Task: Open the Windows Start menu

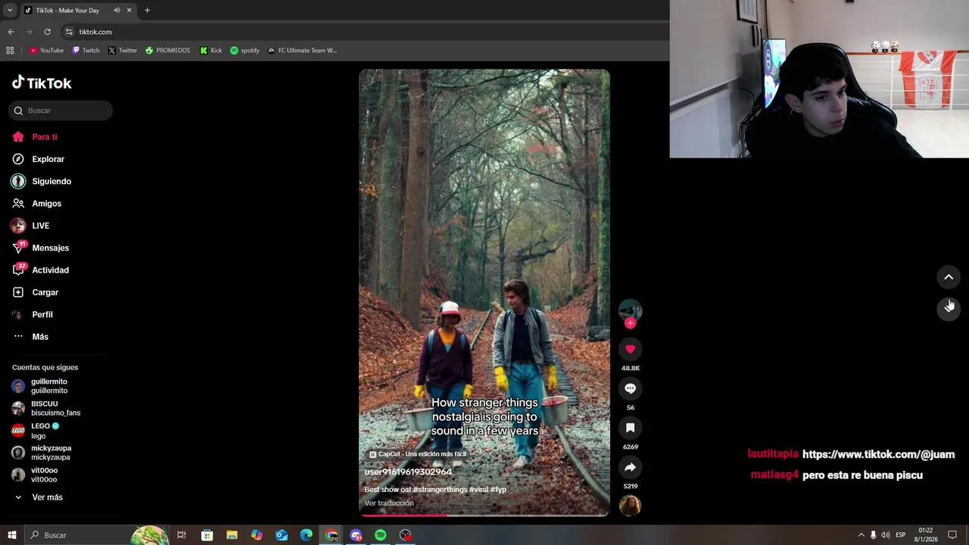Action: (12, 535)
